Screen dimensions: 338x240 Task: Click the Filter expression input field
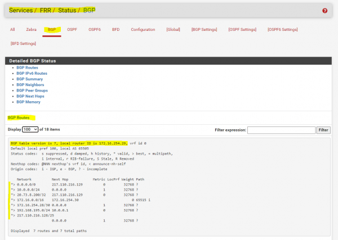pyautogui.click(x=281, y=130)
